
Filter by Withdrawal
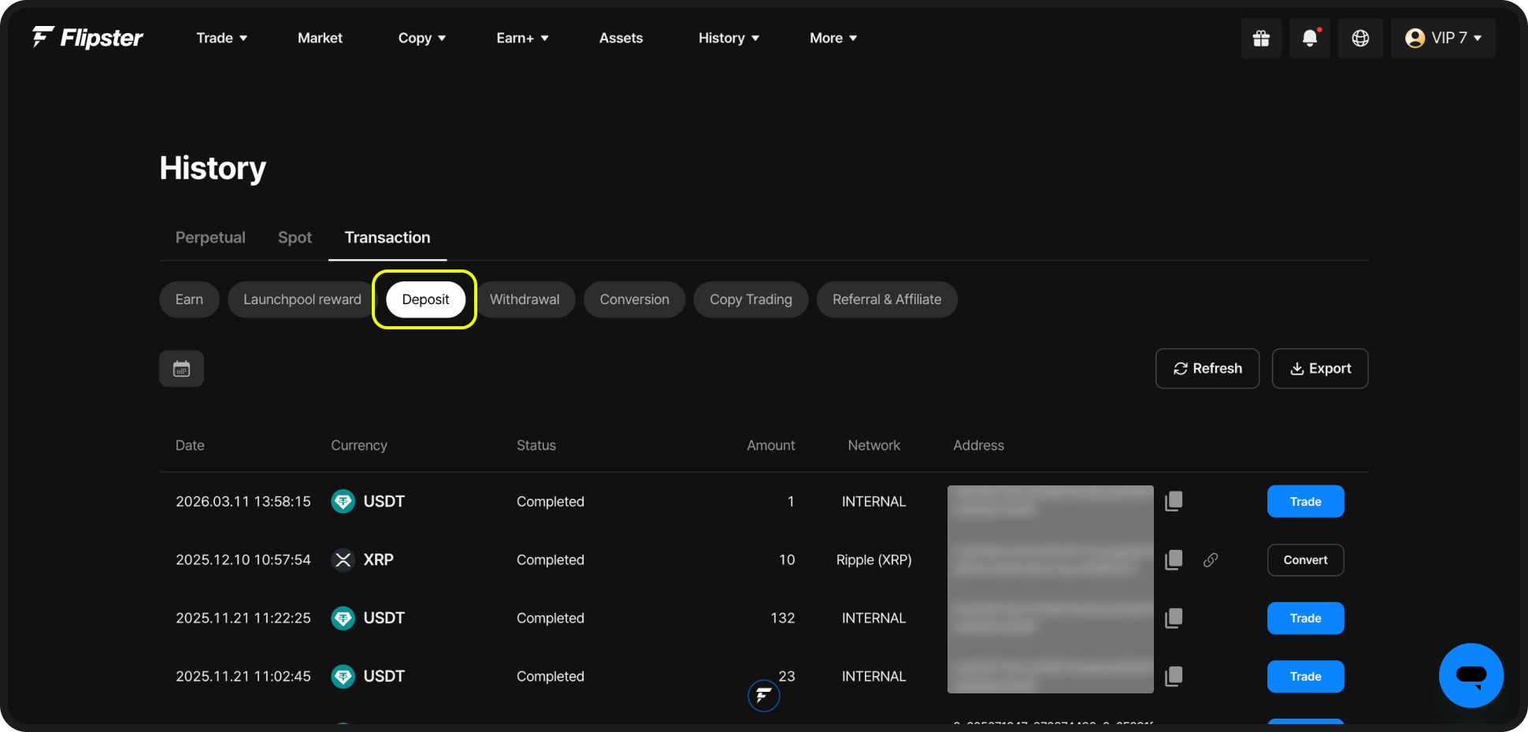pos(525,299)
